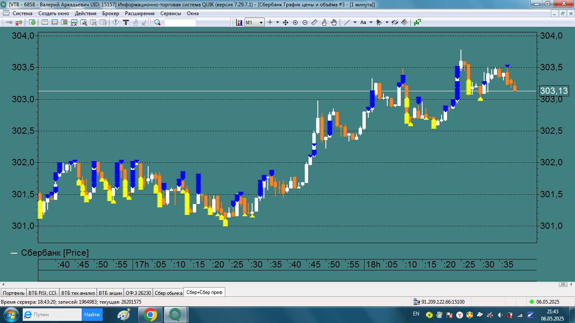Open the green bars icon in toolbar
Image resolution: width=575 pixels, height=323 pixels.
[x=418, y=22]
